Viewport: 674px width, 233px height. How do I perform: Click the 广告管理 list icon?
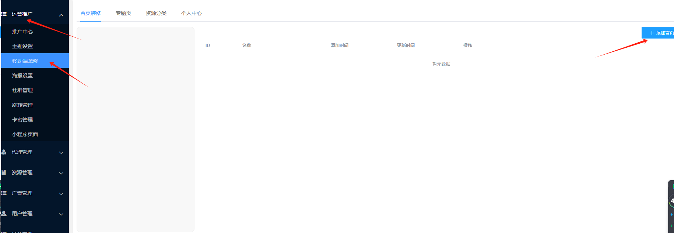coord(4,193)
